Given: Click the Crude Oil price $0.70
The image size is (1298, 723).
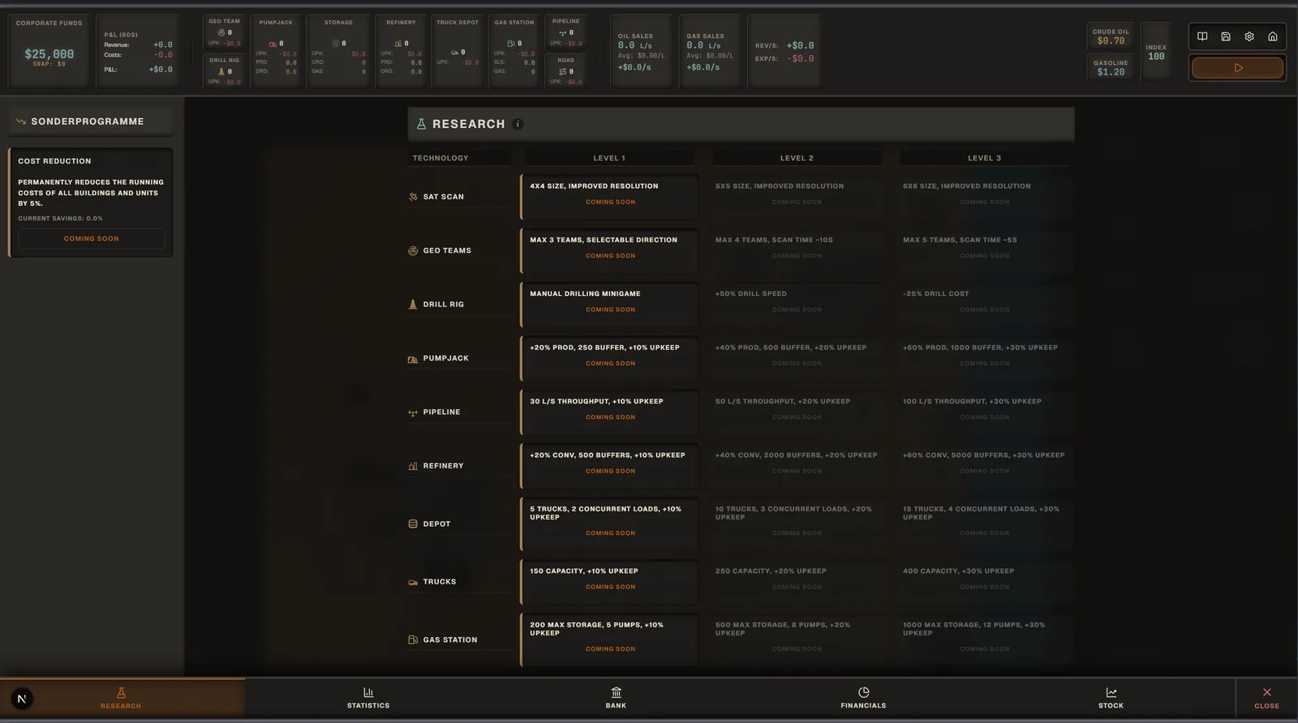Looking at the screenshot, I should point(1111,41).
